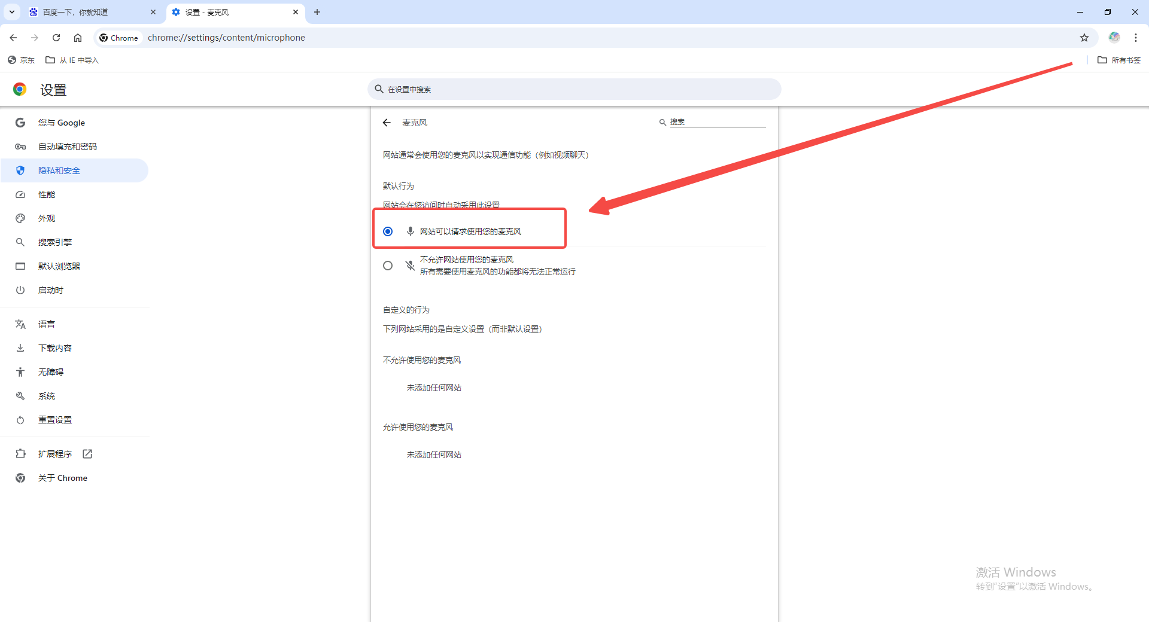Open 系统 settings section
The width and height of the screenshot is (1149, 622).
point(75,396)
